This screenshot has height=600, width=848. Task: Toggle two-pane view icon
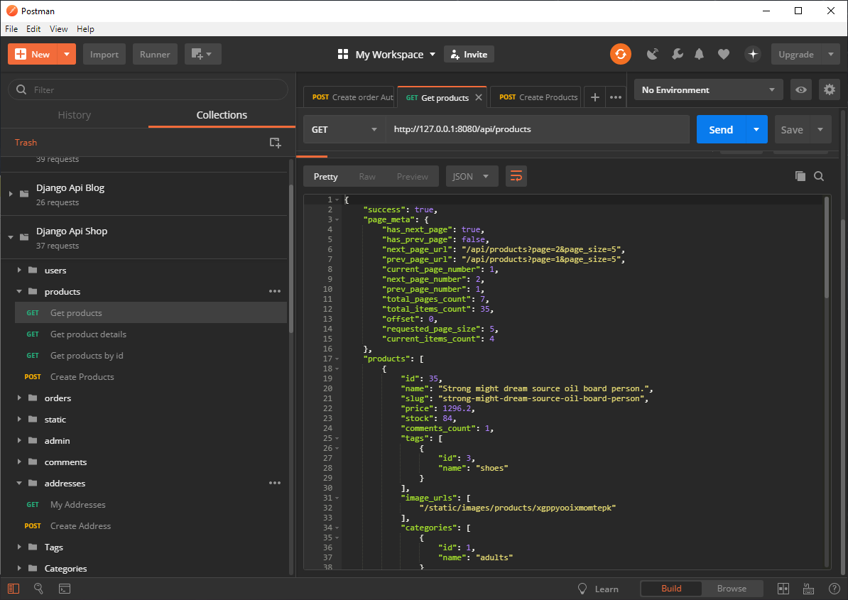point(783,589)
